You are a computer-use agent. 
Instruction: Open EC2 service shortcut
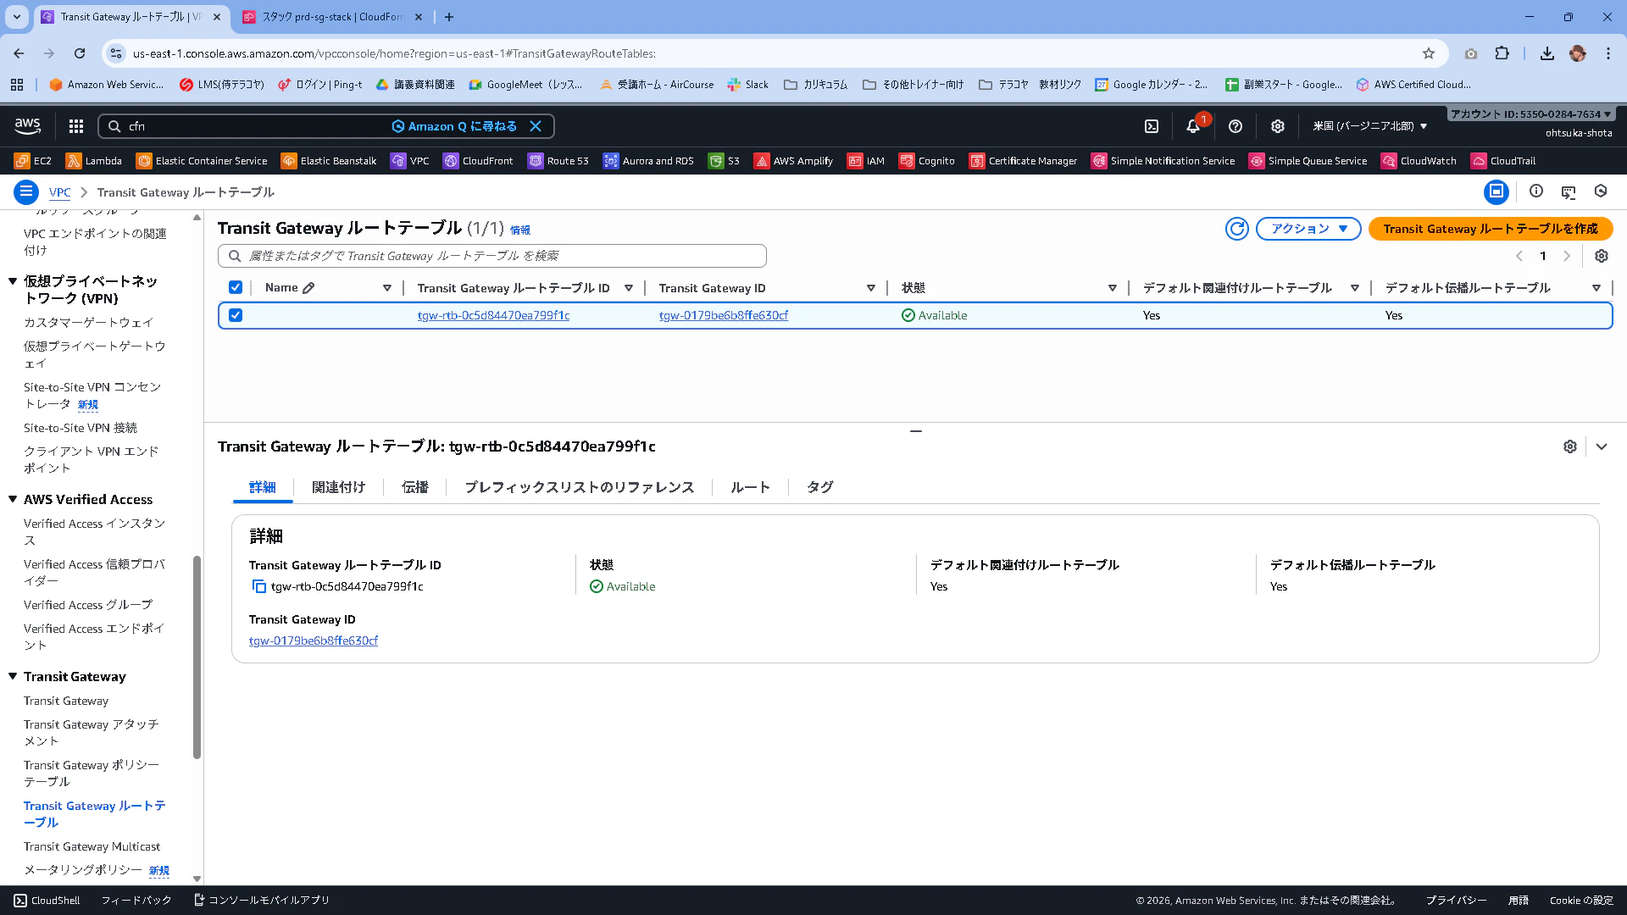coord(33,161)
